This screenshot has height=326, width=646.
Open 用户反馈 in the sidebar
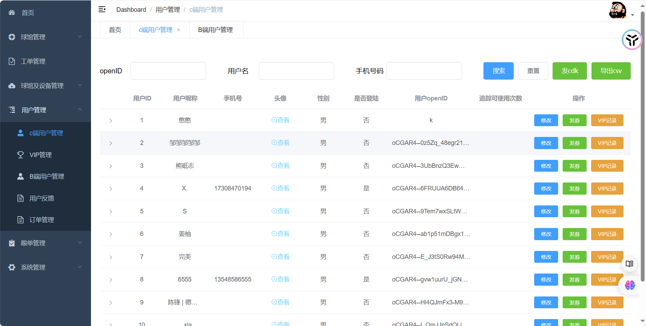[42, 198]
